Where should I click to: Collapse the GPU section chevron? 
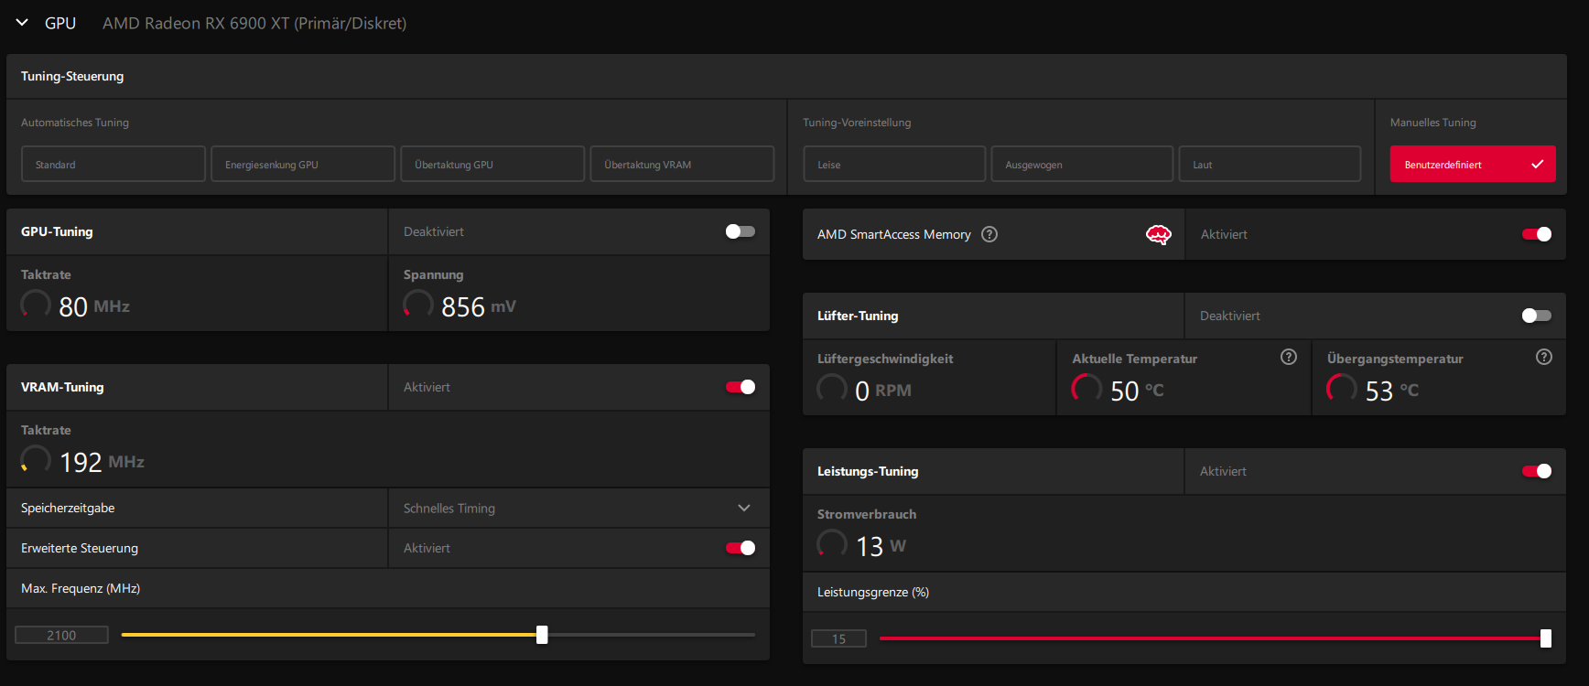click(22, 23)
